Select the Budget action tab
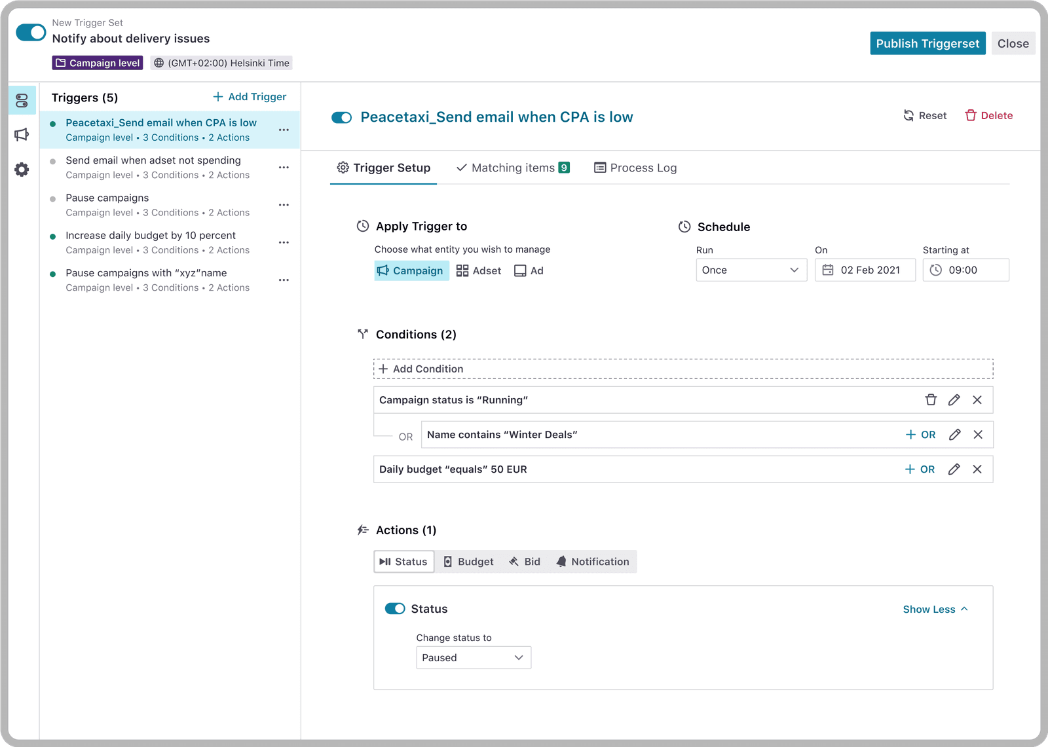 click(469, 562)
